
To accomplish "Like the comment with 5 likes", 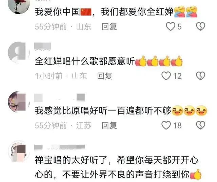I will click(x=171, y=26).
